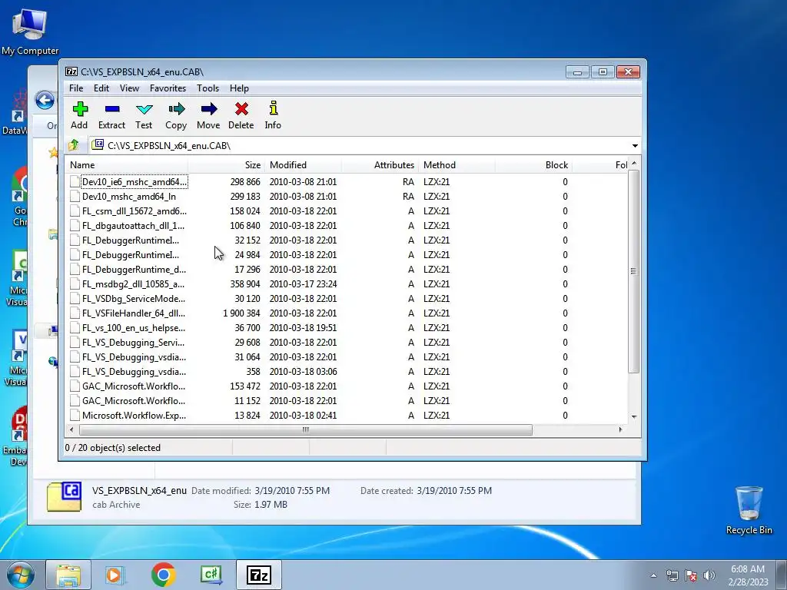
Task: Open Google Chrome from the taskbar
Action: pos(163,575)
